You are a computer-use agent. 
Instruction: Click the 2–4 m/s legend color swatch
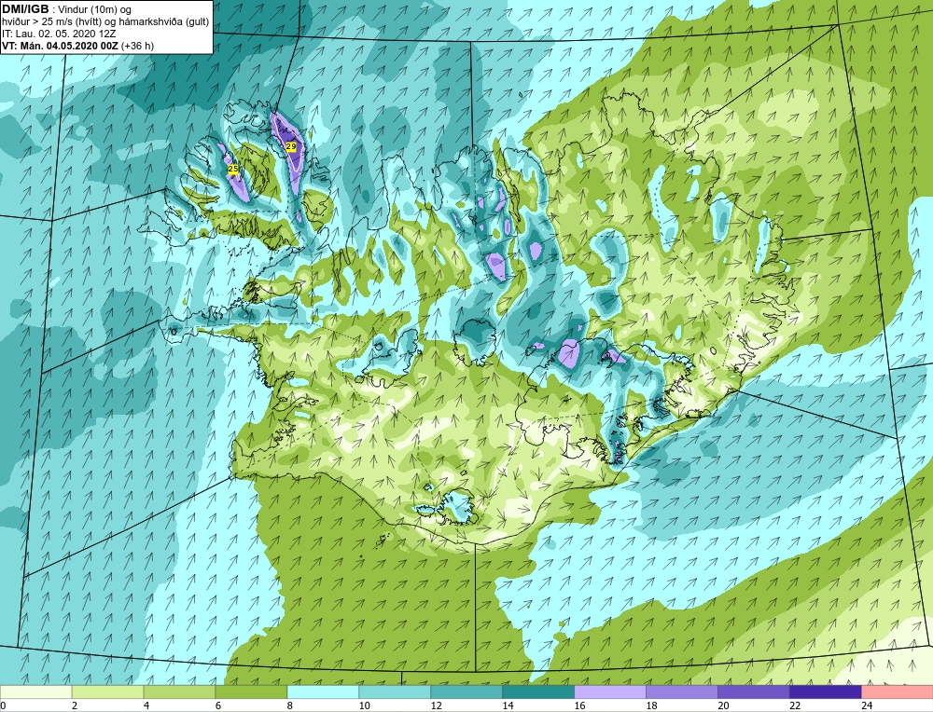pyautogui.click(x=107, y=692)
